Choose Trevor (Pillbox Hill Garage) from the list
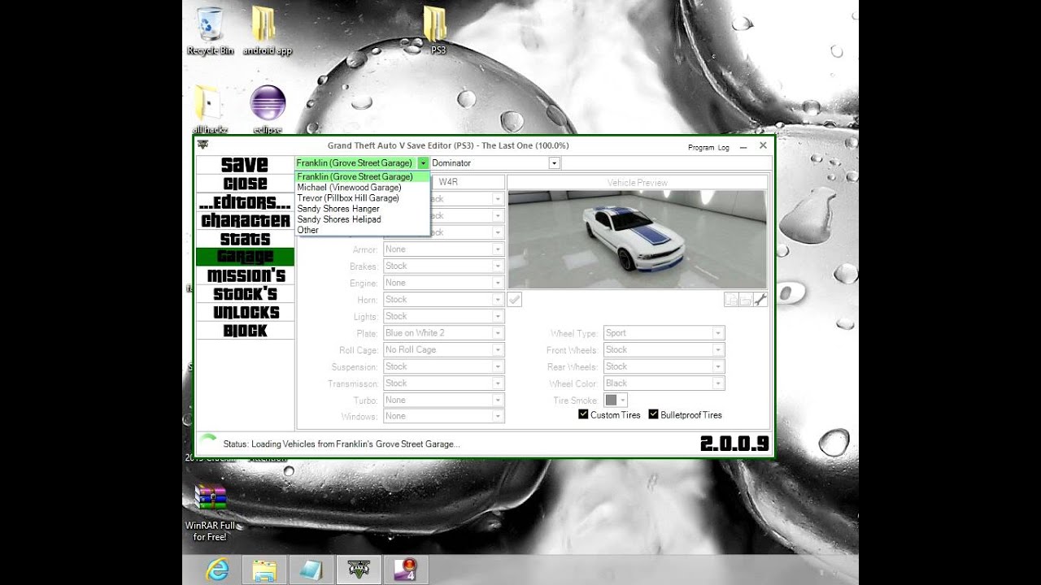This screenshot has width=1041, height=585. click(x=362, y=198)
